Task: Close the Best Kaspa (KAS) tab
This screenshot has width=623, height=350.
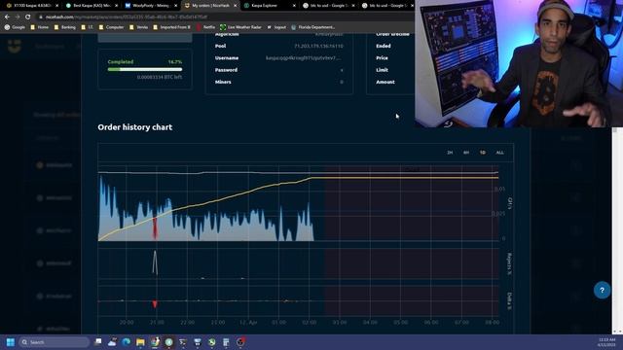Action: pos(117,6)
